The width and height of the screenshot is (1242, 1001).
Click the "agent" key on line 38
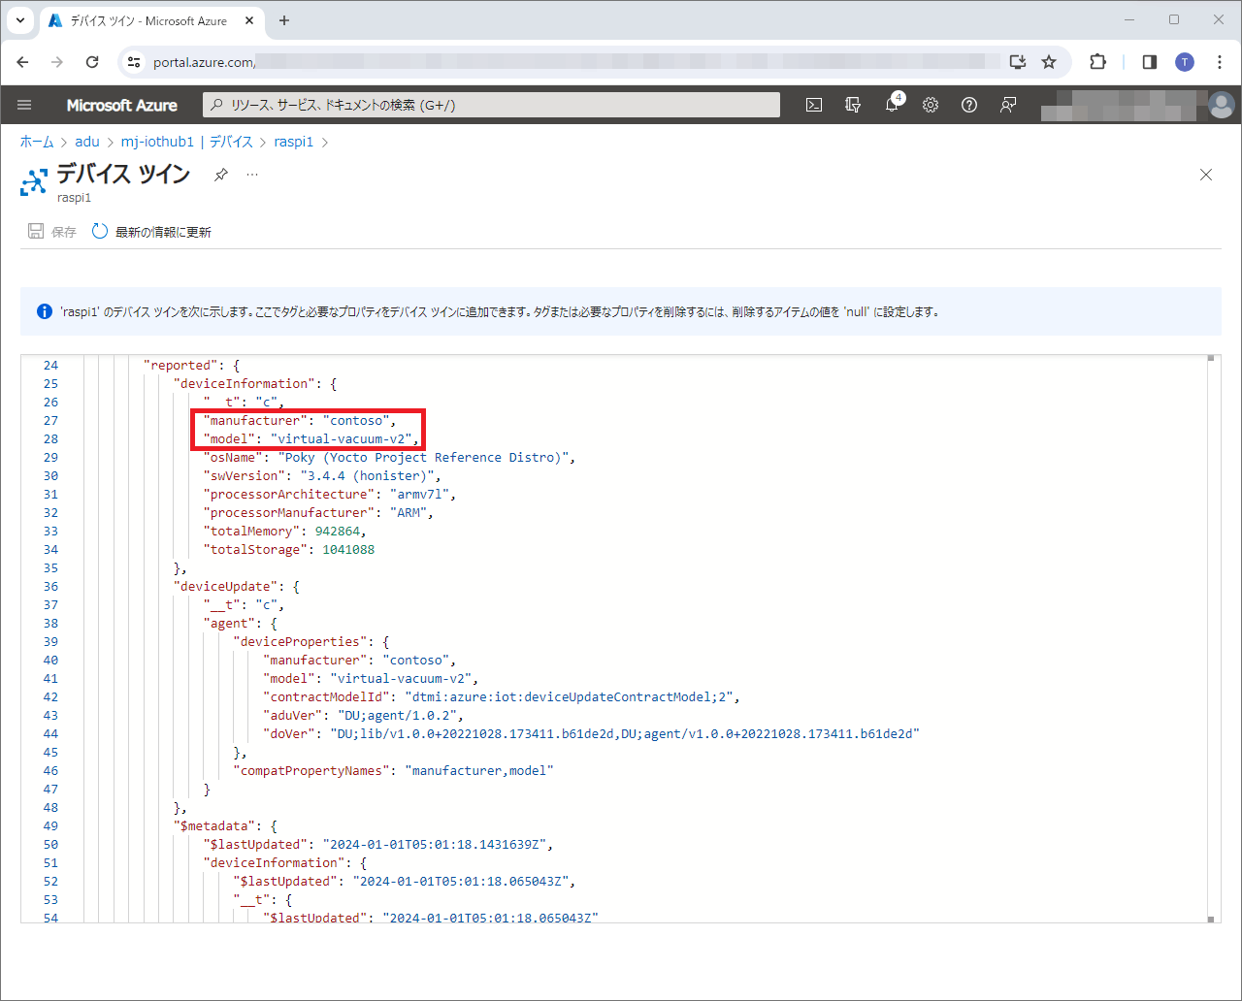coord(229,624)
